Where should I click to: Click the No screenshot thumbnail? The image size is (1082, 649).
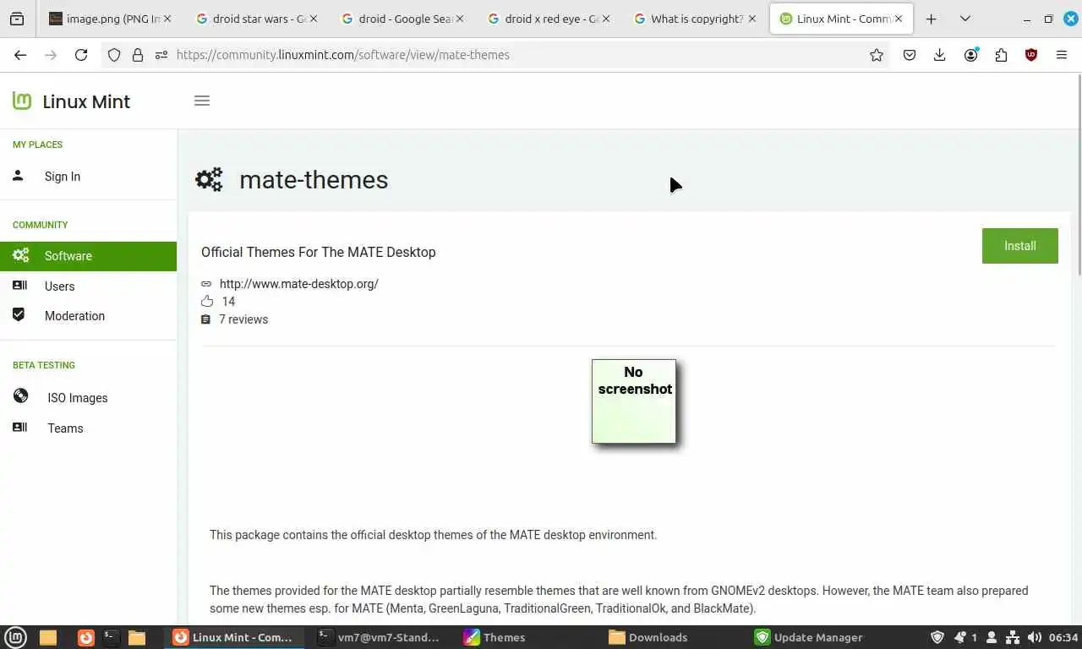coord(634,401)
